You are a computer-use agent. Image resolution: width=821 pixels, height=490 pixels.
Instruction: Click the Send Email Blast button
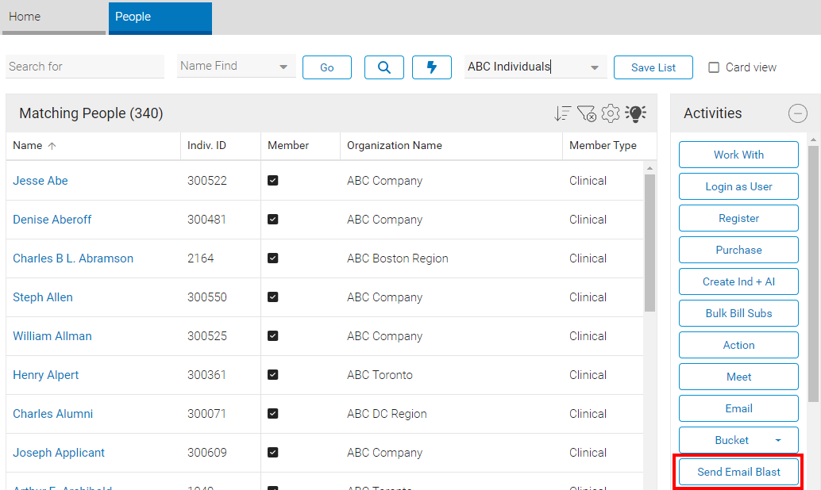pos(738,472)
